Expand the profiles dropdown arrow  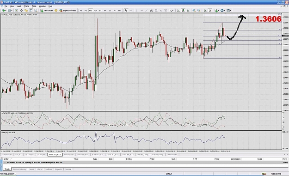(x=12, y=11)
